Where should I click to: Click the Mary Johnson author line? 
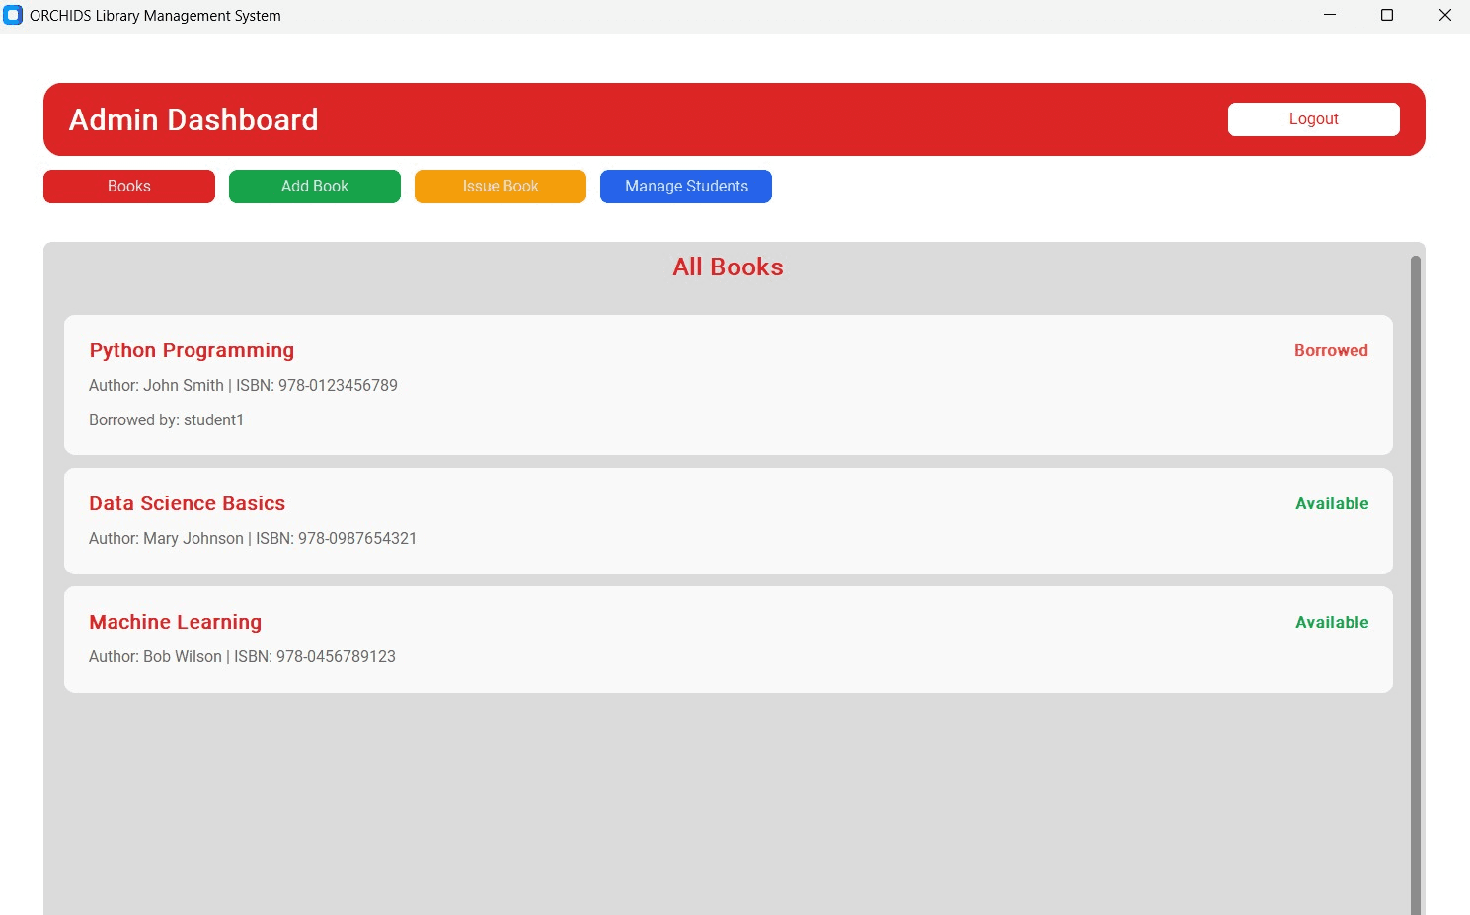pyautogui.click(x=253, y=538)
